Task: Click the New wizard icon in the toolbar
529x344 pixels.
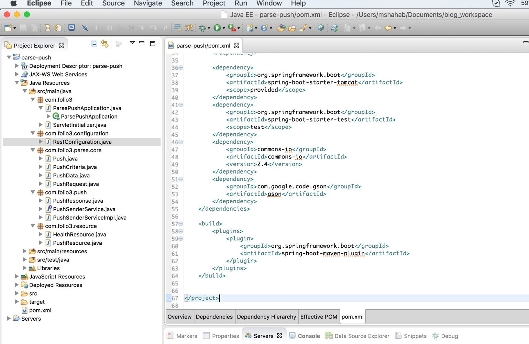Action: pyautogui.click(x=7, y=28)
